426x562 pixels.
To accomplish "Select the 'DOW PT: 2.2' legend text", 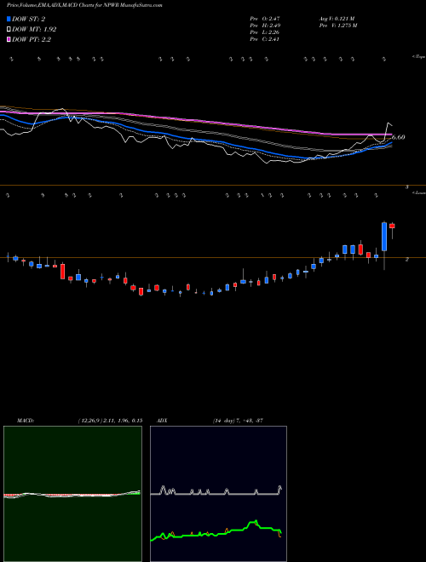I will point(32,39).
